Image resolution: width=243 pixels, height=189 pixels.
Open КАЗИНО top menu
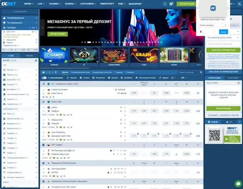pos(70,4)
